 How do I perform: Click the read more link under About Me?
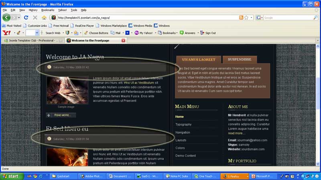pos(236,133)
